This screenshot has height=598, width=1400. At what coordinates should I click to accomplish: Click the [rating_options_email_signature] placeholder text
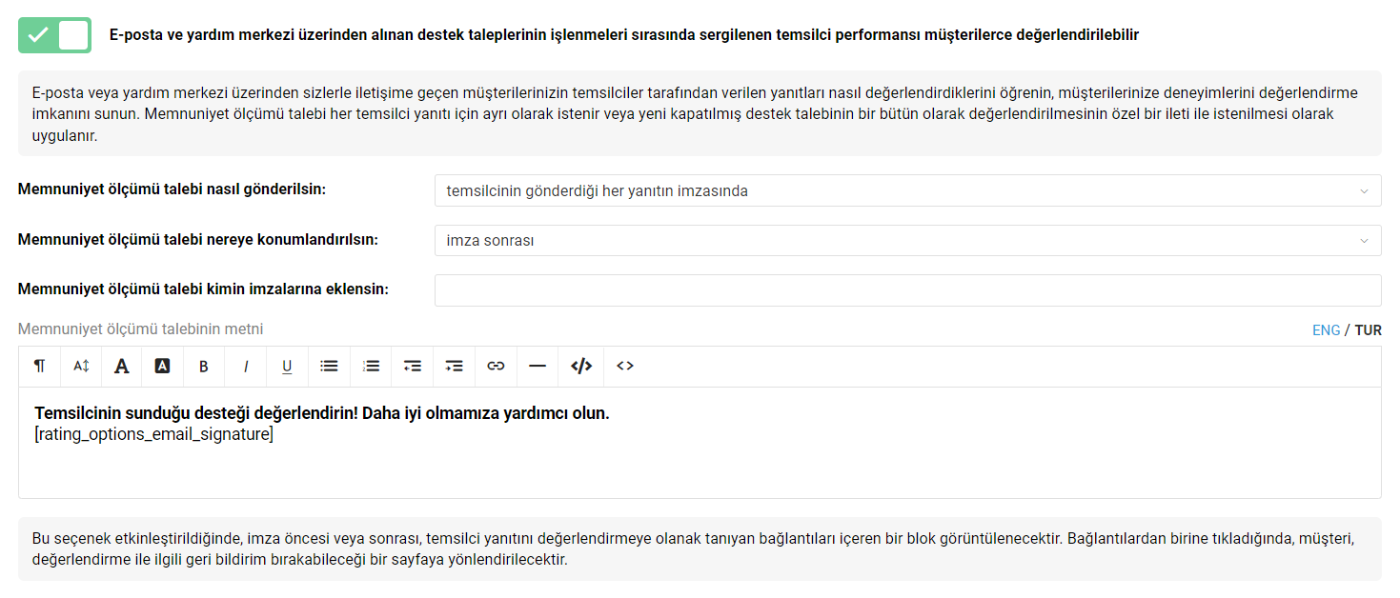click(153, 435)
